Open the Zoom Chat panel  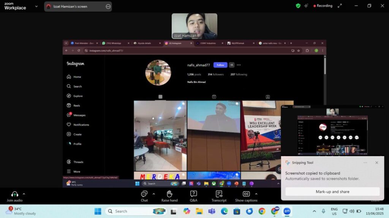click(144, 197)
